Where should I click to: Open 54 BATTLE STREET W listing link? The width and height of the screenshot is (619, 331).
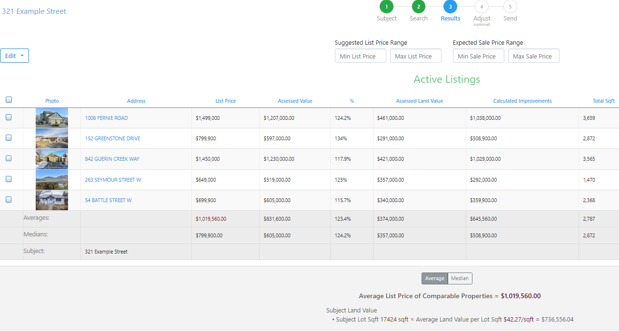(108, 200)
